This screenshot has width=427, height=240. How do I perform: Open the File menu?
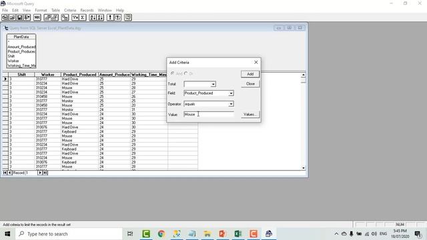(x=5, y=11)
